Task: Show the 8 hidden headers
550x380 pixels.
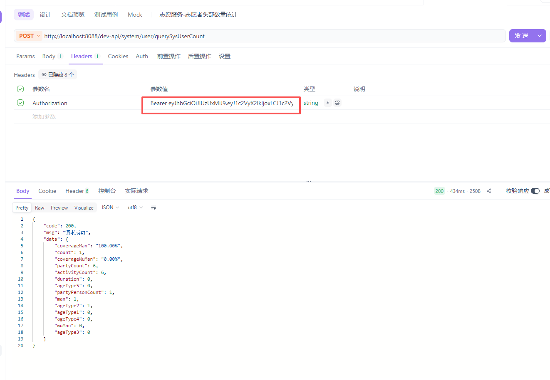Action: pyautogui.click(x=58, y=75)
